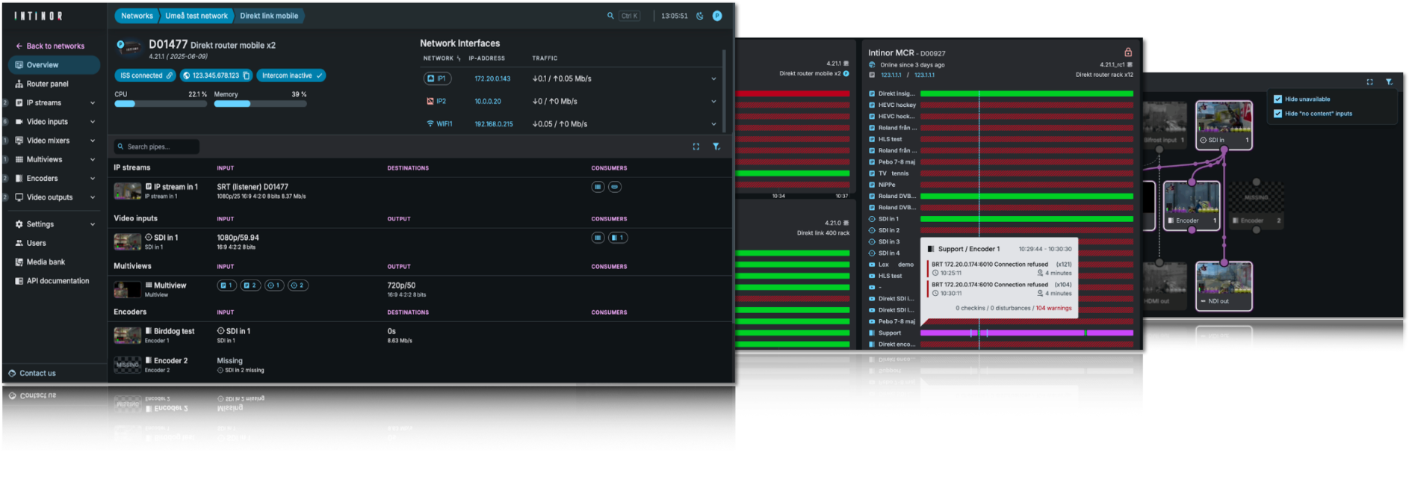The height and width of the screenshot is (497, 1409).
Task: Select Umeå test network breadcrumb
Action: [x=196, y=16]
